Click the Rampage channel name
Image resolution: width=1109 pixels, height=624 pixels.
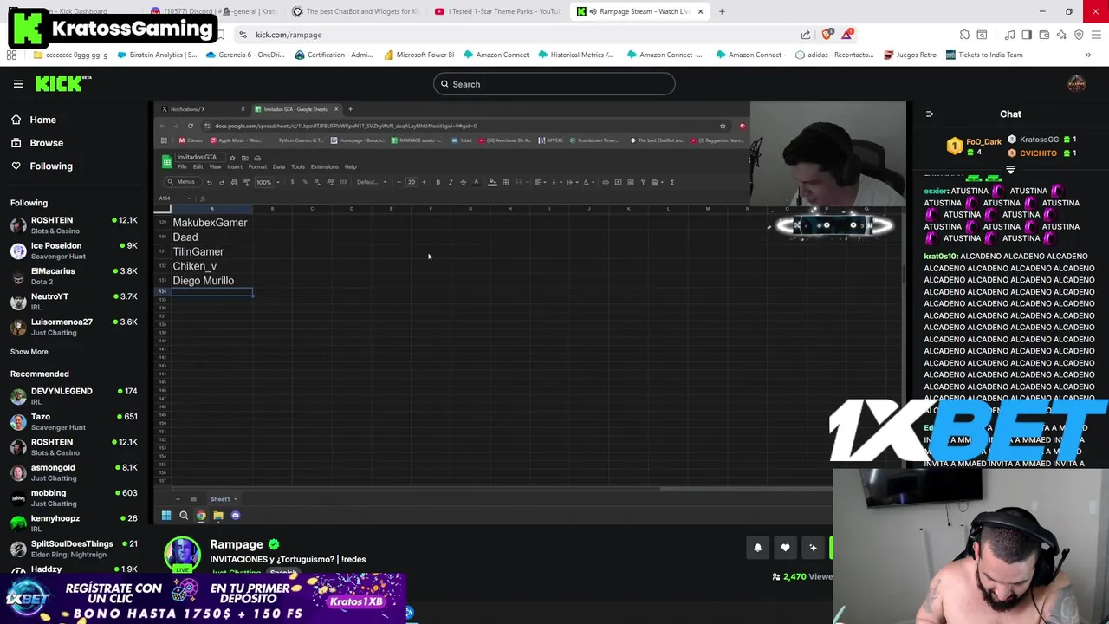click(x=237, y=544)
